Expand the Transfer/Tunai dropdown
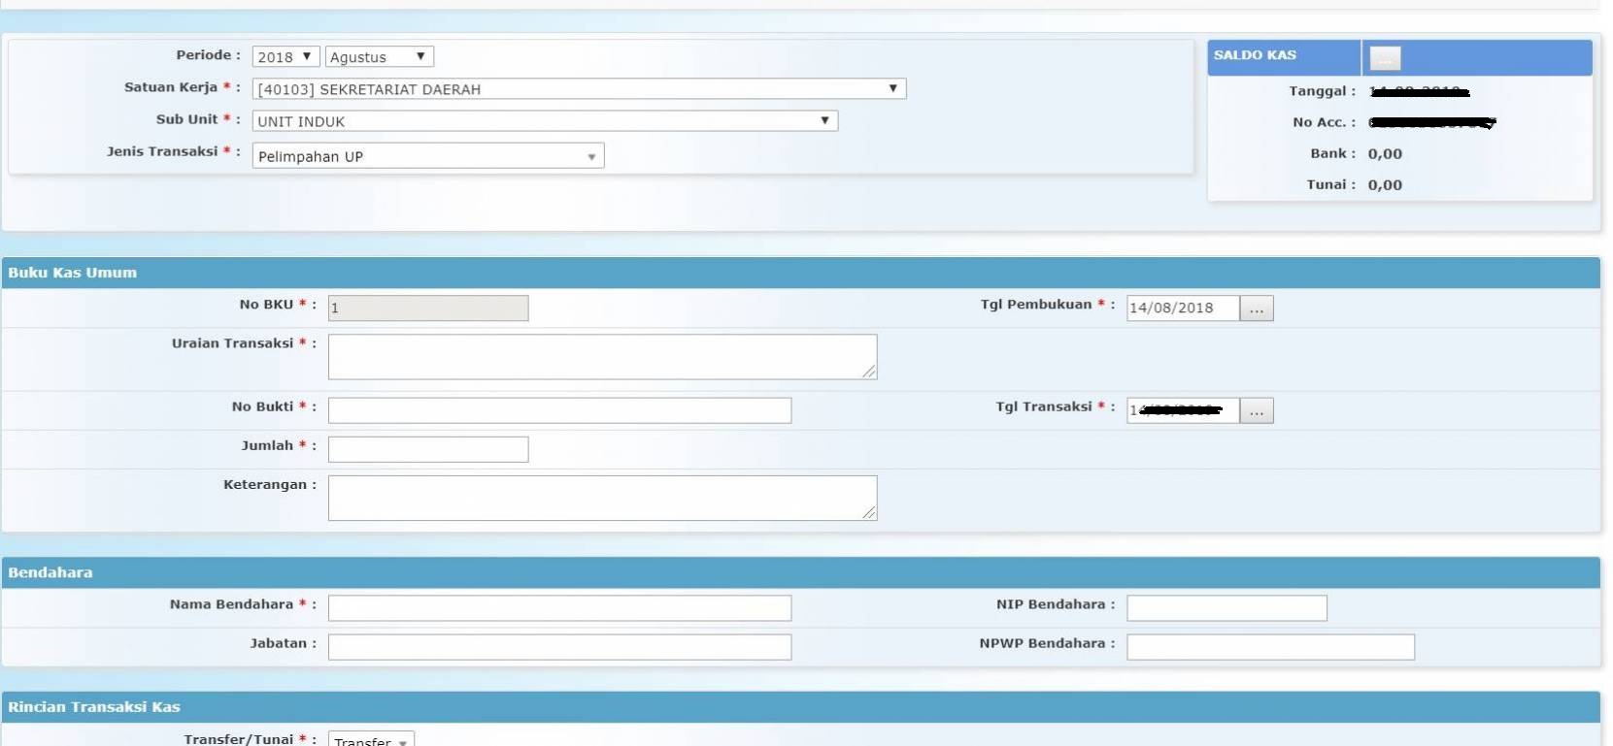The image size is (1613, 746). tap(371, 740)
